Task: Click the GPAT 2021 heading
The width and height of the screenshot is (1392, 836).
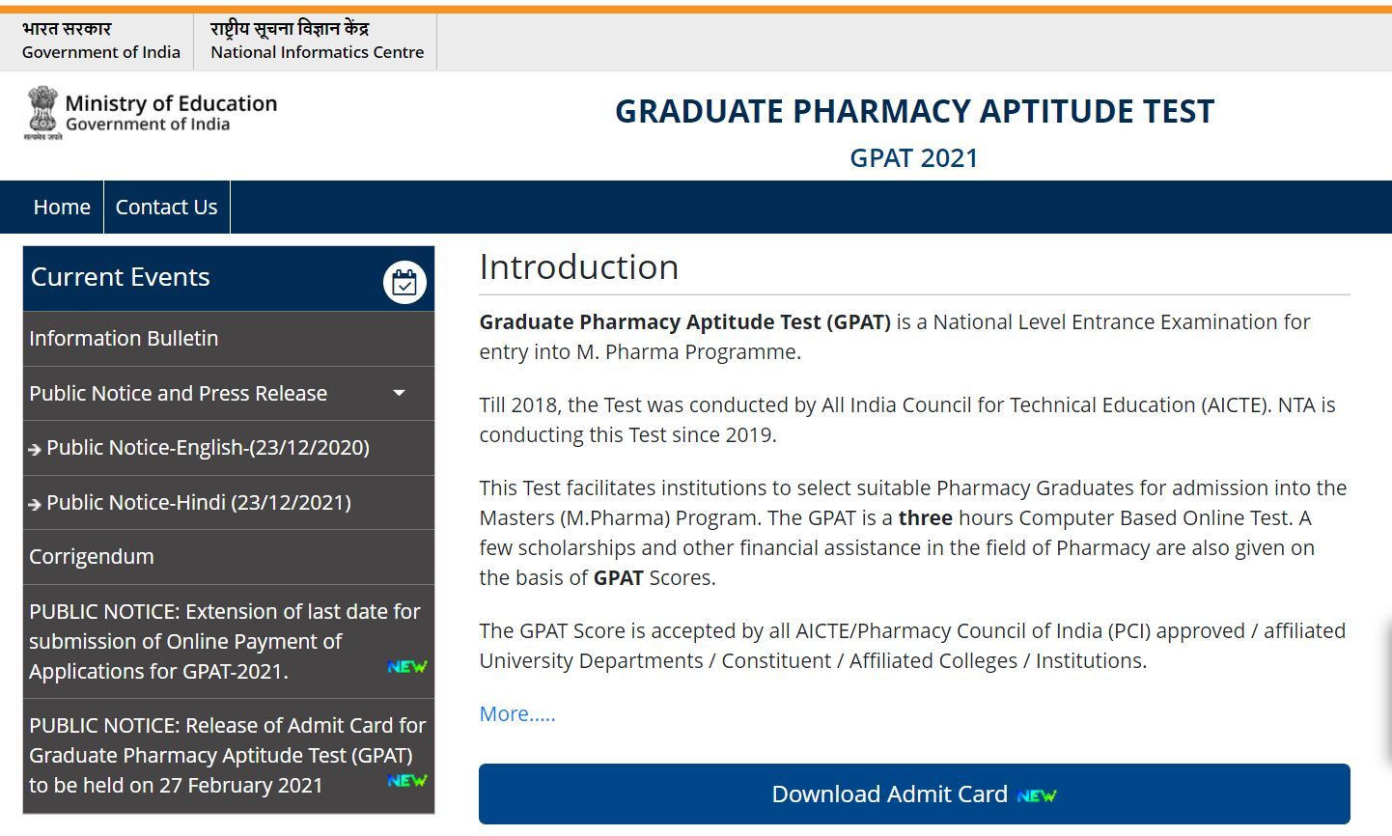Action: tap(915, 157)
